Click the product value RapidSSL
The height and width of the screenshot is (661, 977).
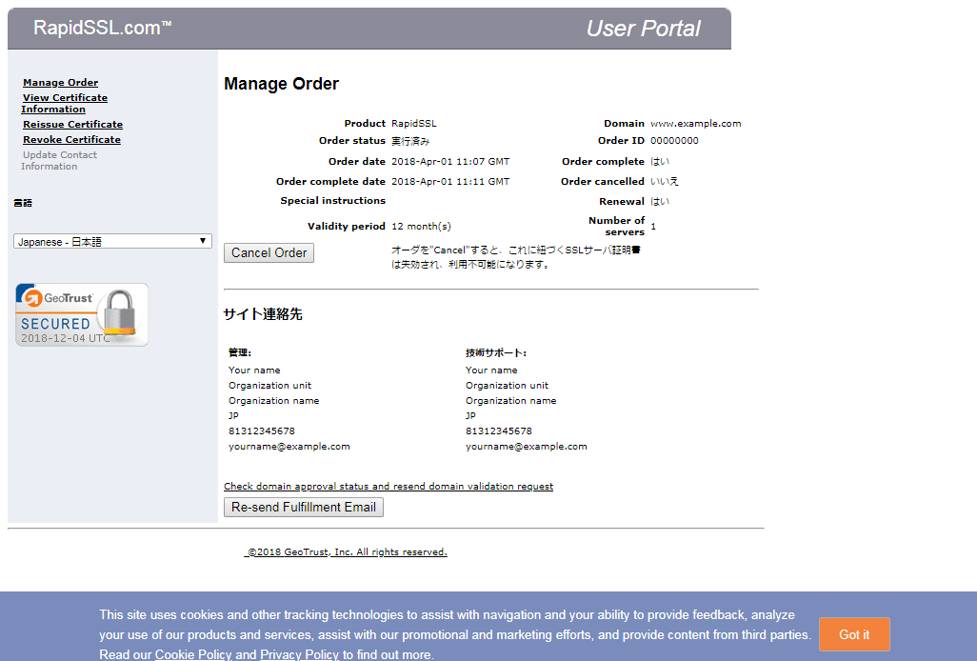[413, 124]
